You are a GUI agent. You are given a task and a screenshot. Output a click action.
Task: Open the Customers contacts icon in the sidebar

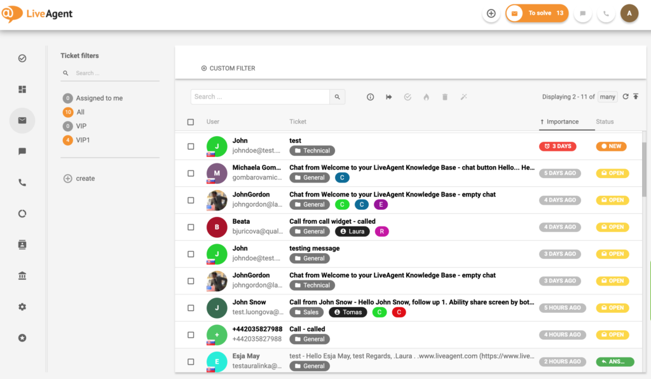click(22, 245)
